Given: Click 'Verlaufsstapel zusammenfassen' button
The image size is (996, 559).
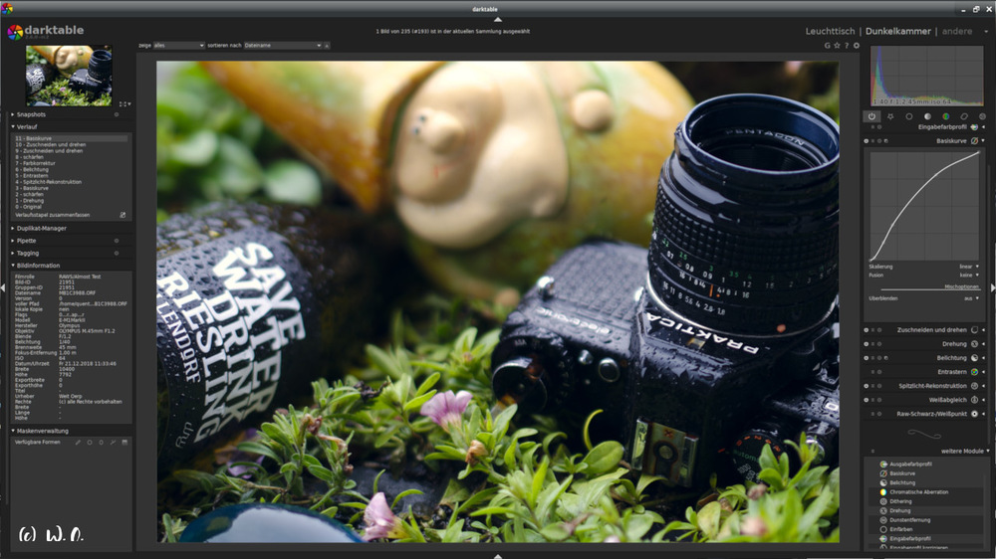Looking at the screenshot, I should 52,215.
